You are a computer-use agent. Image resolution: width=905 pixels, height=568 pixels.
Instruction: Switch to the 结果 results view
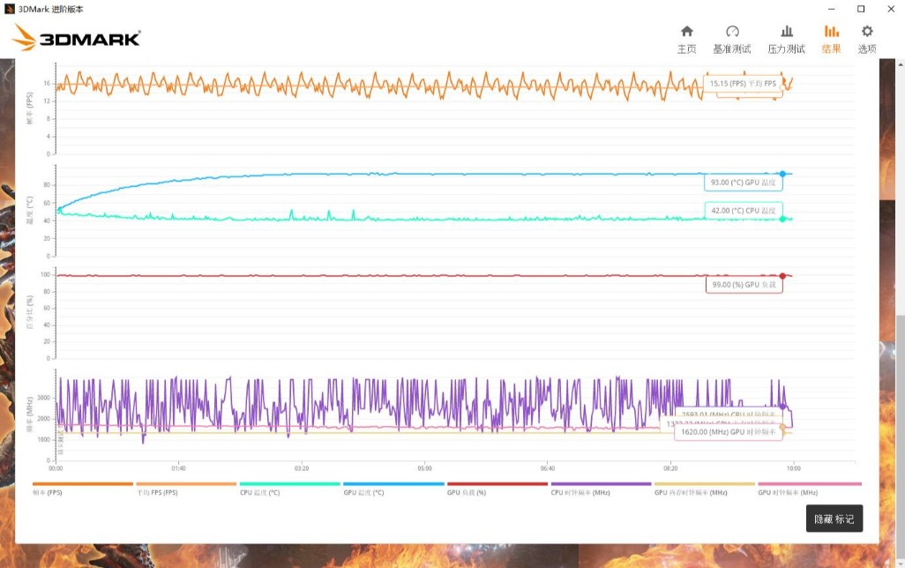click(831, 40)
